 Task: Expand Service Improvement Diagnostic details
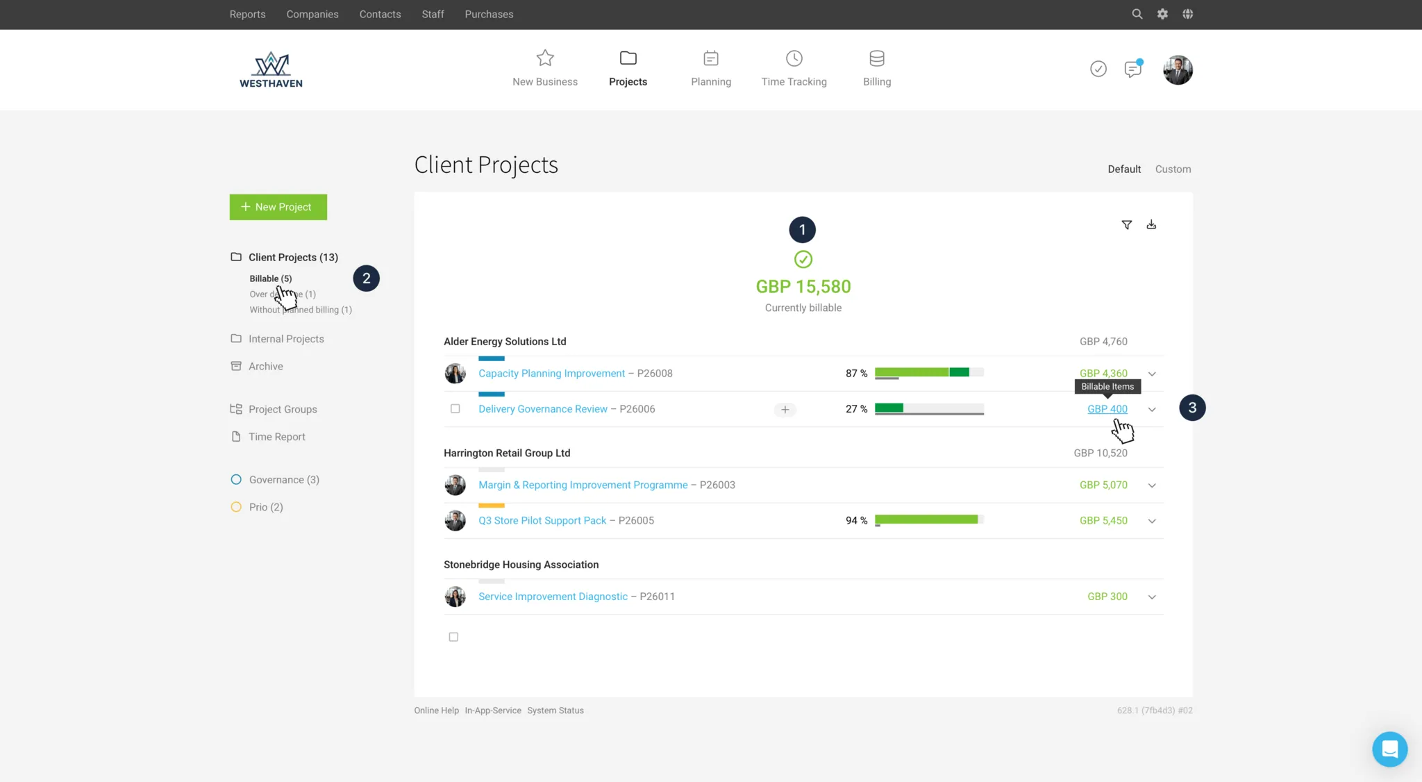1151,596
